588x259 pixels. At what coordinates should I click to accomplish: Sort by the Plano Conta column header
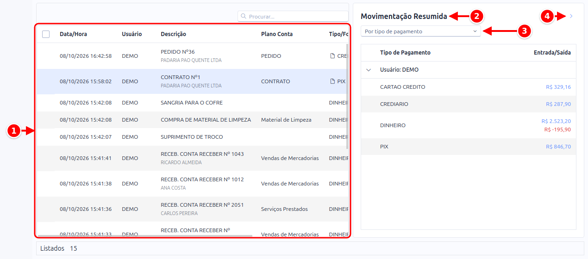277,34
